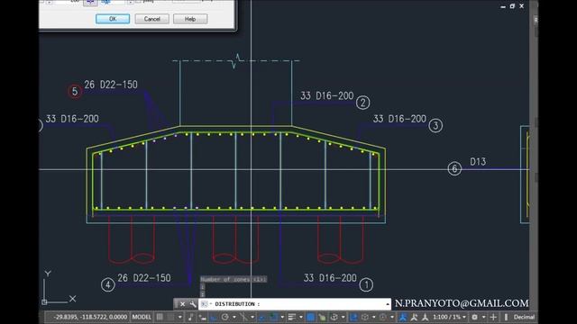Viewport: 577px width, 324px height.
Task: Open Gizmo type dropdown arrow
Action: point(392,317)
